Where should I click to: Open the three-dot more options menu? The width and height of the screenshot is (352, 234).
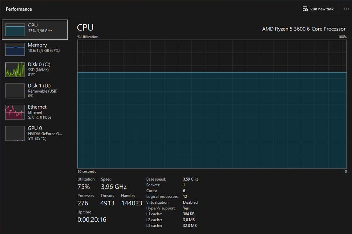tap(346, 9)
